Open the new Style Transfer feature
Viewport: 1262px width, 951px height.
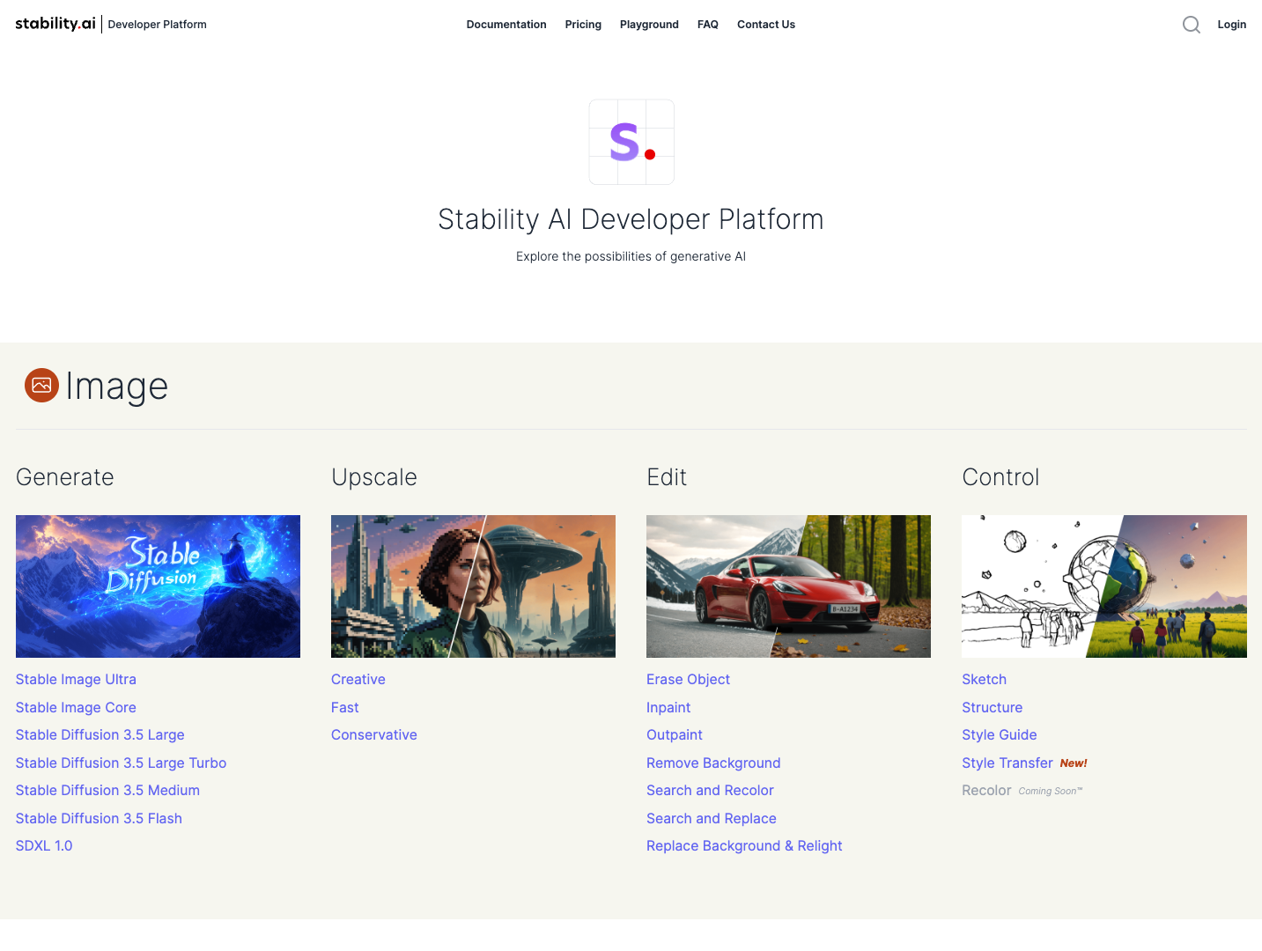(1007, 763)
